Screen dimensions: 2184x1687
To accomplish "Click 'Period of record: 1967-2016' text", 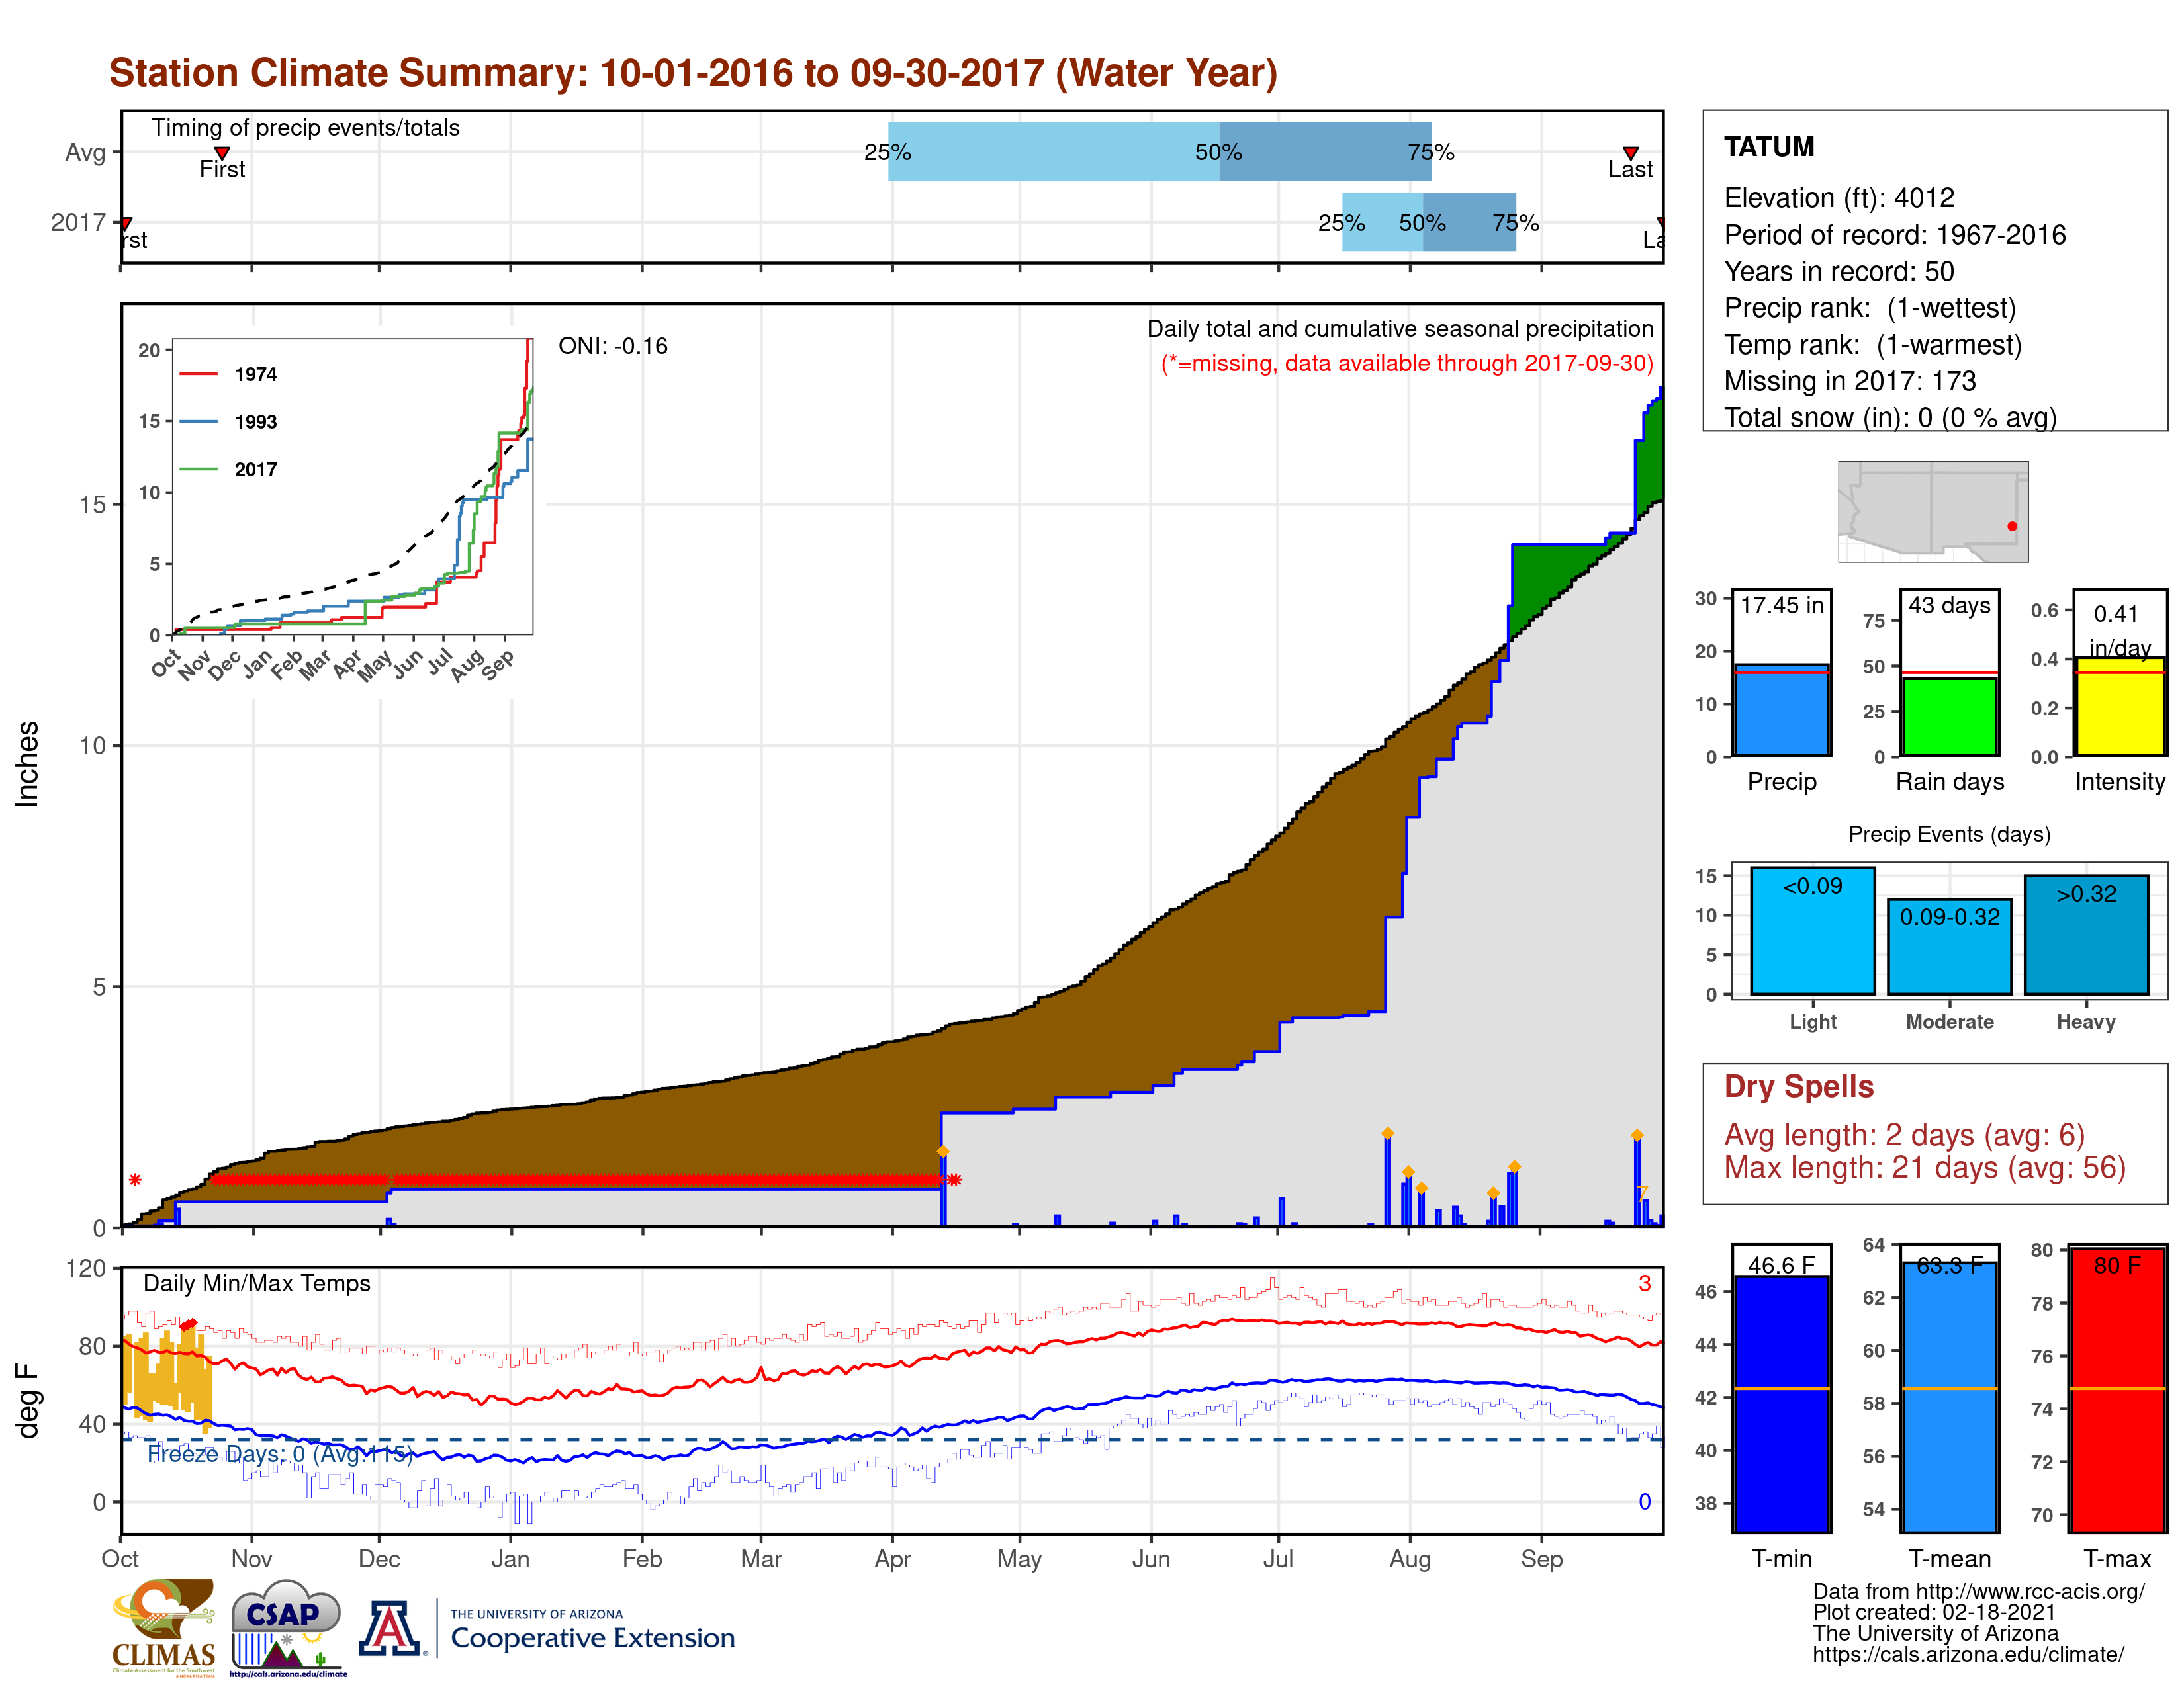I will point(1895,235).
